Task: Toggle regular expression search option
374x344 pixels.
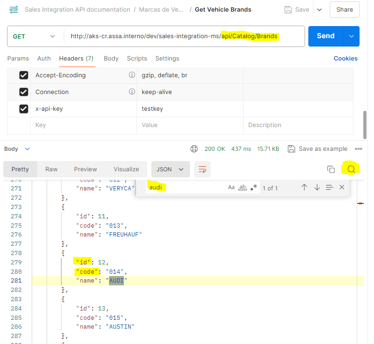Action: pos(254,188)
